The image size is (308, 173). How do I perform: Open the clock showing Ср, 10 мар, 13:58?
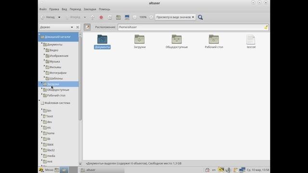point(258,170)
